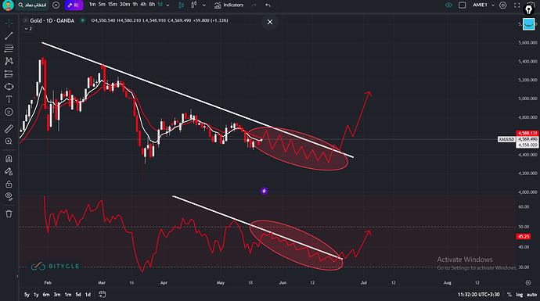
Task: Close the Gold symbol legend X
Action: click(26, 20)
